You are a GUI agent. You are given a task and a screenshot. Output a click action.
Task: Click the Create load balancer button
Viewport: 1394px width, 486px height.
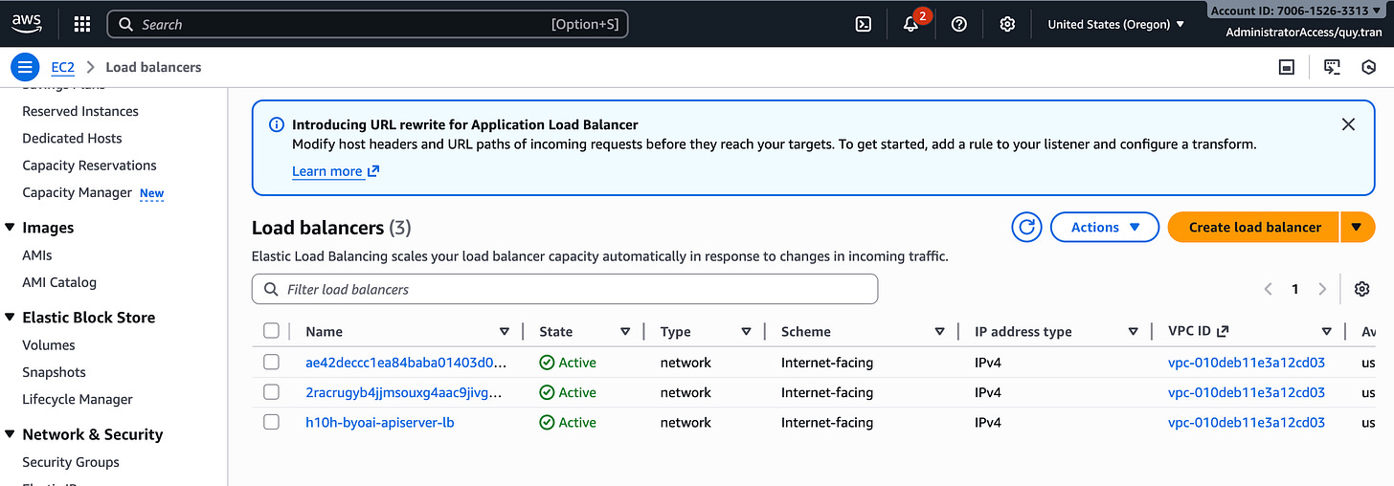pos(1254,227)
